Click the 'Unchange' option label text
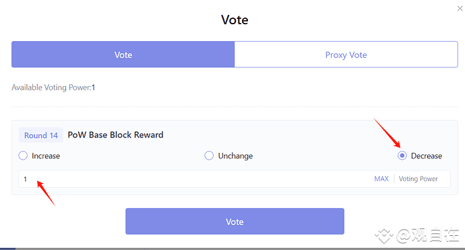This screenshot has width=465, height=250. 235,156
